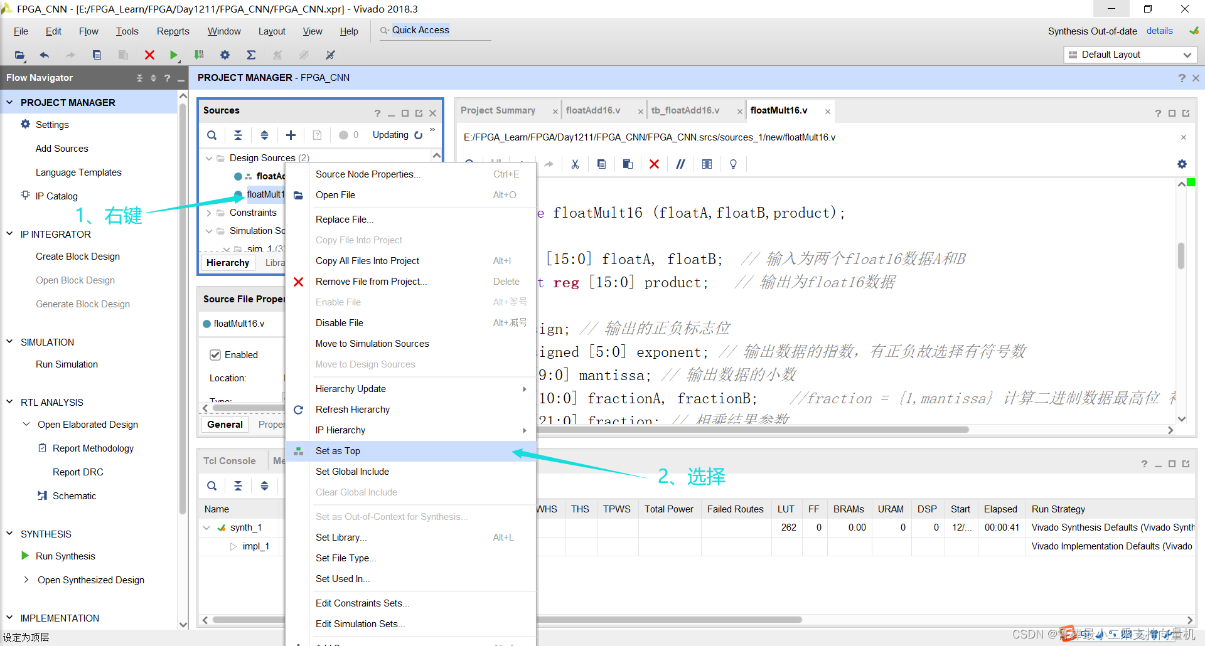Click the editor horizontal scrollbar

pyautogui.click(x=753, y=430)
